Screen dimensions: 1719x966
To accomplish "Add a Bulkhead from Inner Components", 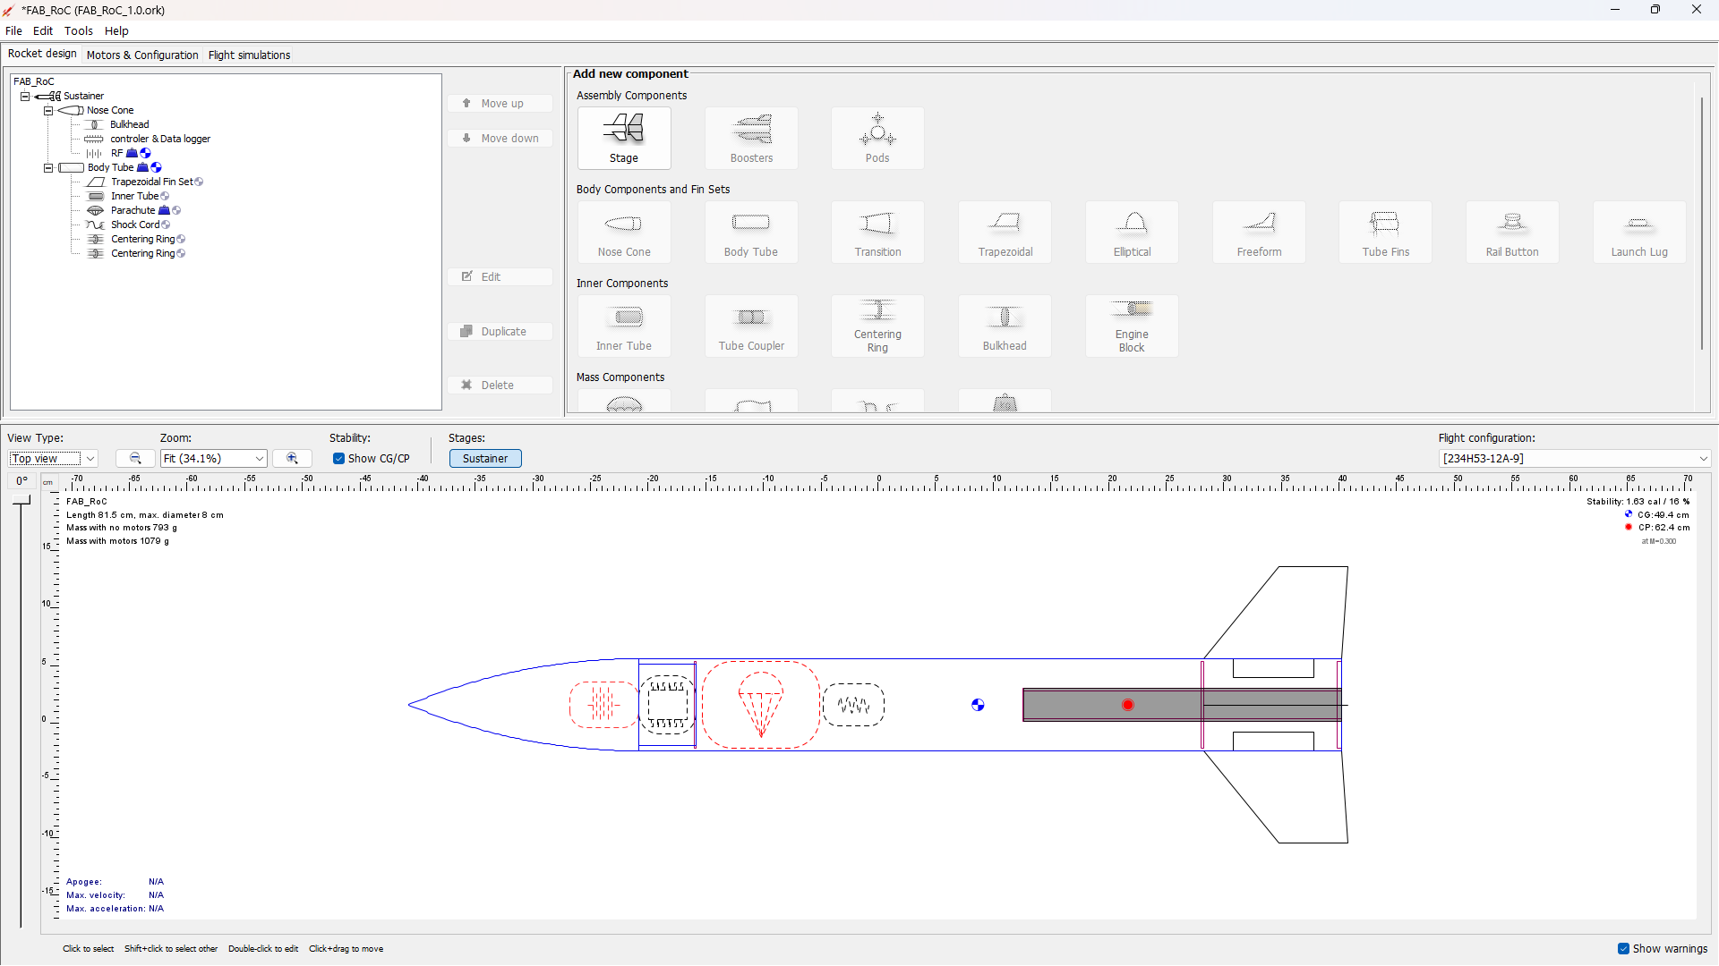I will pyautogui.click(x=1005, y=326).
